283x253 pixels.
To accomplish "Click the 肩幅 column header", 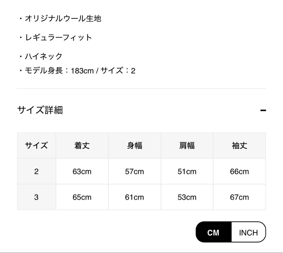I will coord(187,145).
